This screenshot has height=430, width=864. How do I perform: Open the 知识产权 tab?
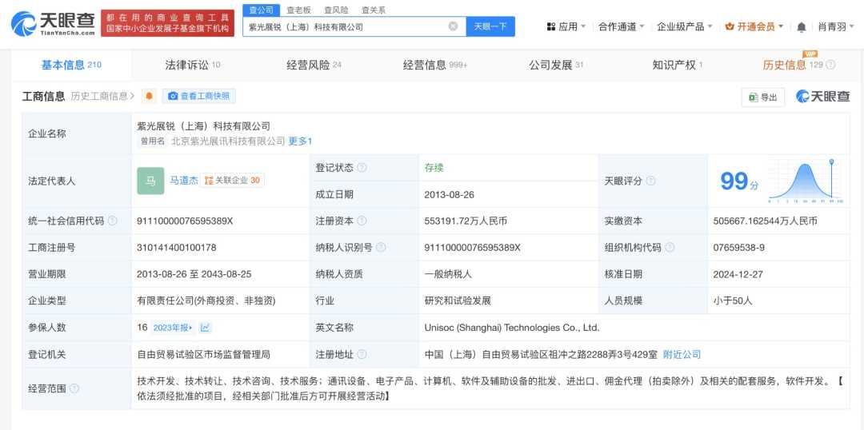[677, 66]
